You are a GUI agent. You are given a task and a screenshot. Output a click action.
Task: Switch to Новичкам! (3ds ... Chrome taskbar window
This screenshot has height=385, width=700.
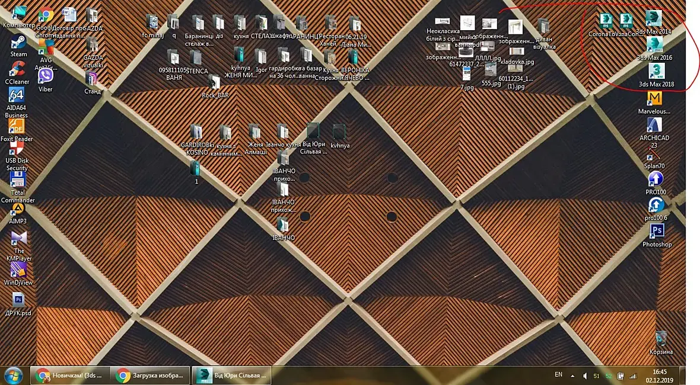click(x=70, y=376)
